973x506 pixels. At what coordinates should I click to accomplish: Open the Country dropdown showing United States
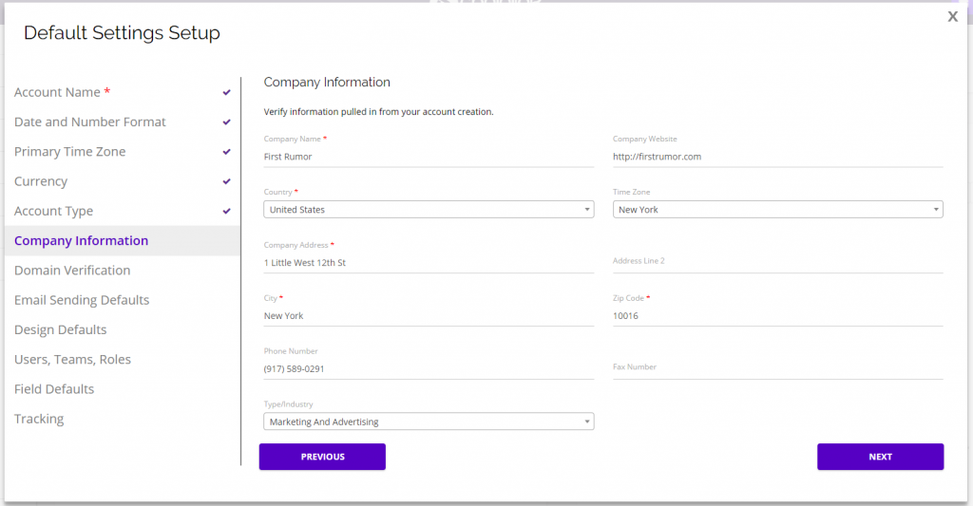(429, 210)
